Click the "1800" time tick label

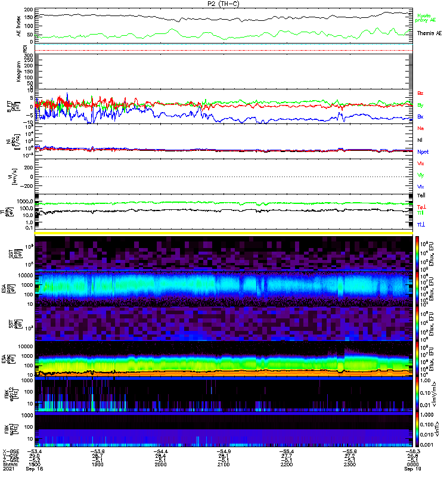(35, 464)
